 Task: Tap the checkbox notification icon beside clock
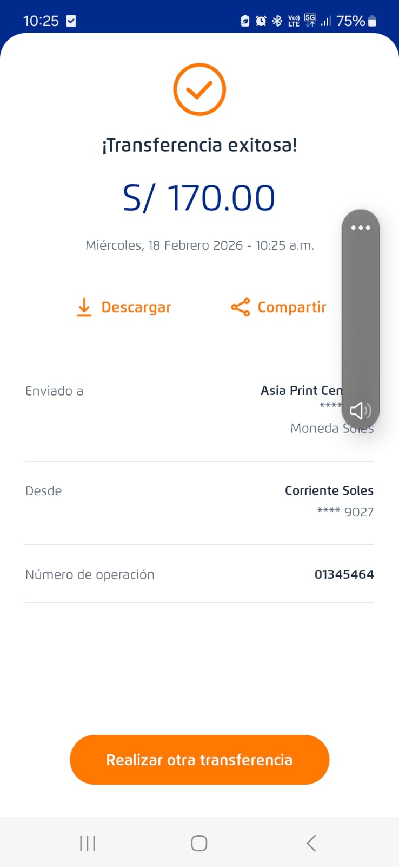point(71,21)
